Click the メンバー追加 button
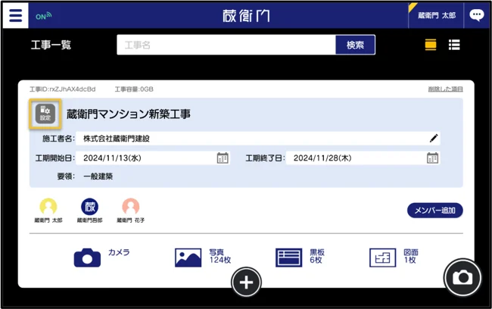The height and width of the screenshot is (309, 492). (x=434, y=211)
